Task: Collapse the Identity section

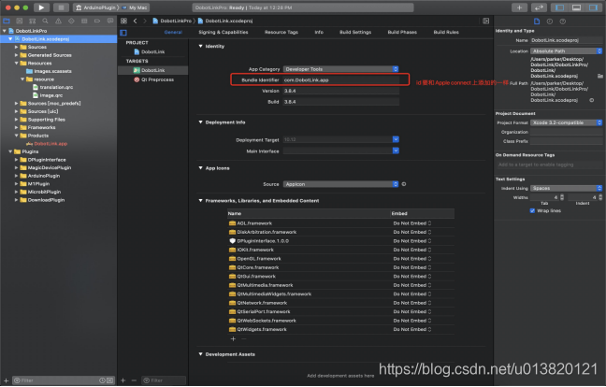Action: [200, 46]
